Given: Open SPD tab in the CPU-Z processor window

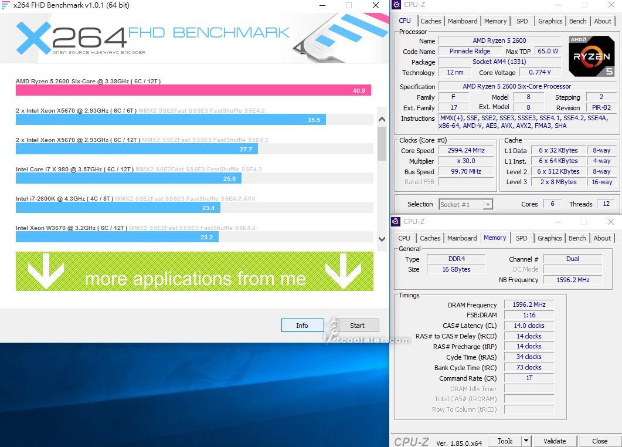Looking at the screenshot, I should click(522, 21).
